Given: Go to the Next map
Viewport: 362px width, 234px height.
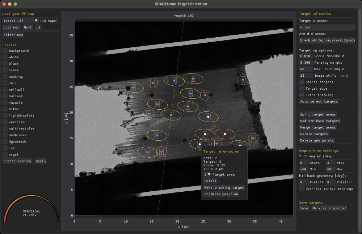Looking at the screenshot, I should [28, 27].
